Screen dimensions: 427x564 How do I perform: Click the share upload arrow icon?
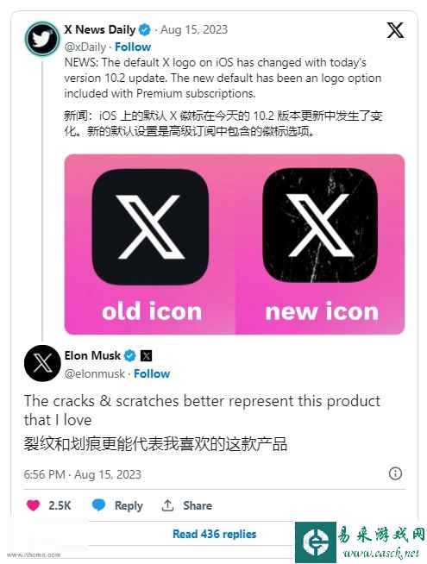(x=167, y=505)
